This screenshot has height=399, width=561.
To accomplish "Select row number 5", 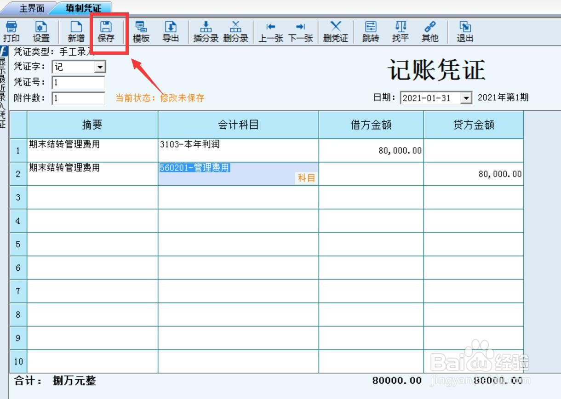I will pos(18,244).
